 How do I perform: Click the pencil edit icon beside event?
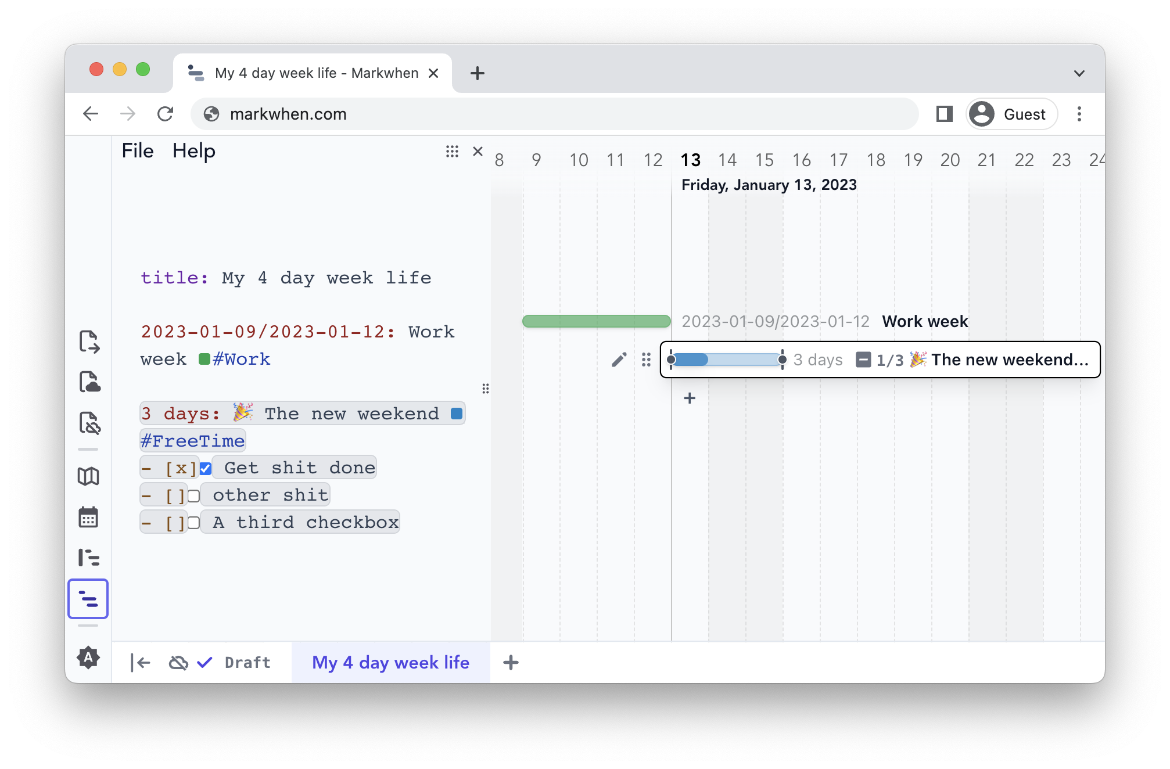pyautogui.click(x=619, y=360)
